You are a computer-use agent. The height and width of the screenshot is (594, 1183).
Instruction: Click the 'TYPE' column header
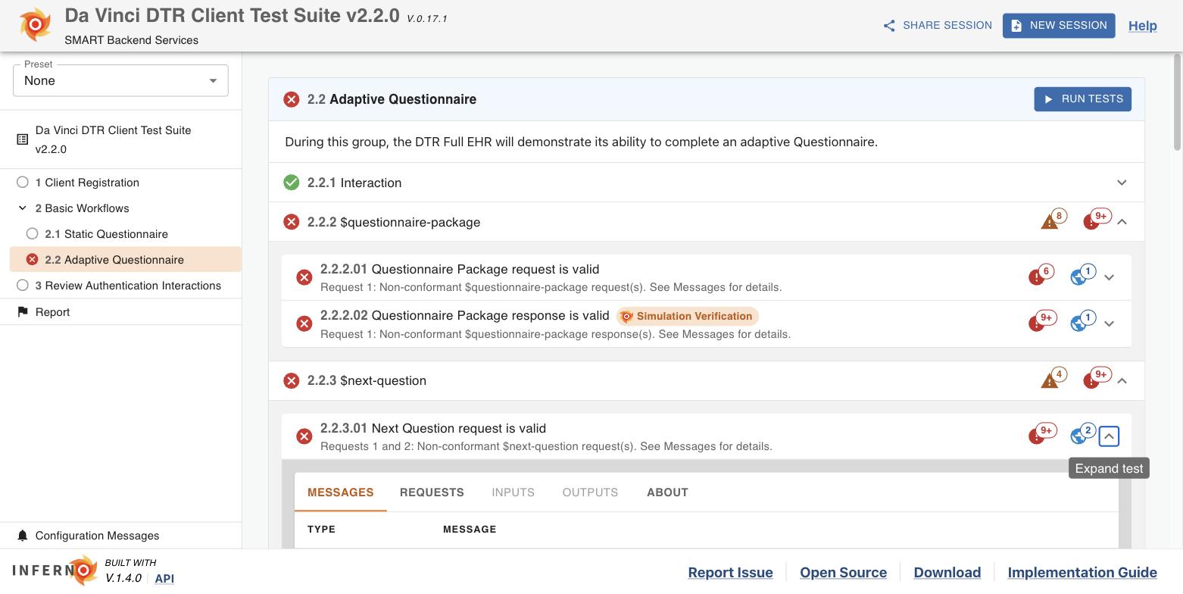pyautogui.click(x=321, y=530)
